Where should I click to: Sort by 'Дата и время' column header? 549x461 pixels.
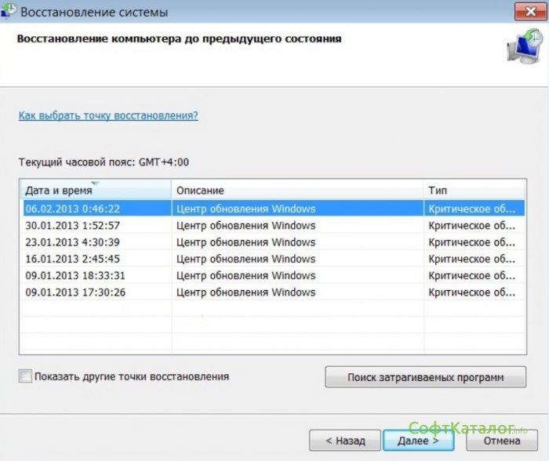click(96, 190)
